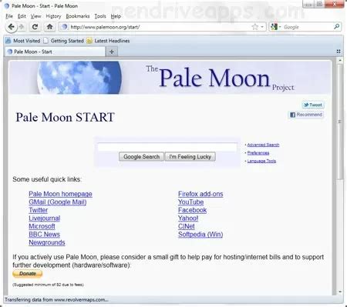
Task: Open the History menu
Action: (53, 16)
